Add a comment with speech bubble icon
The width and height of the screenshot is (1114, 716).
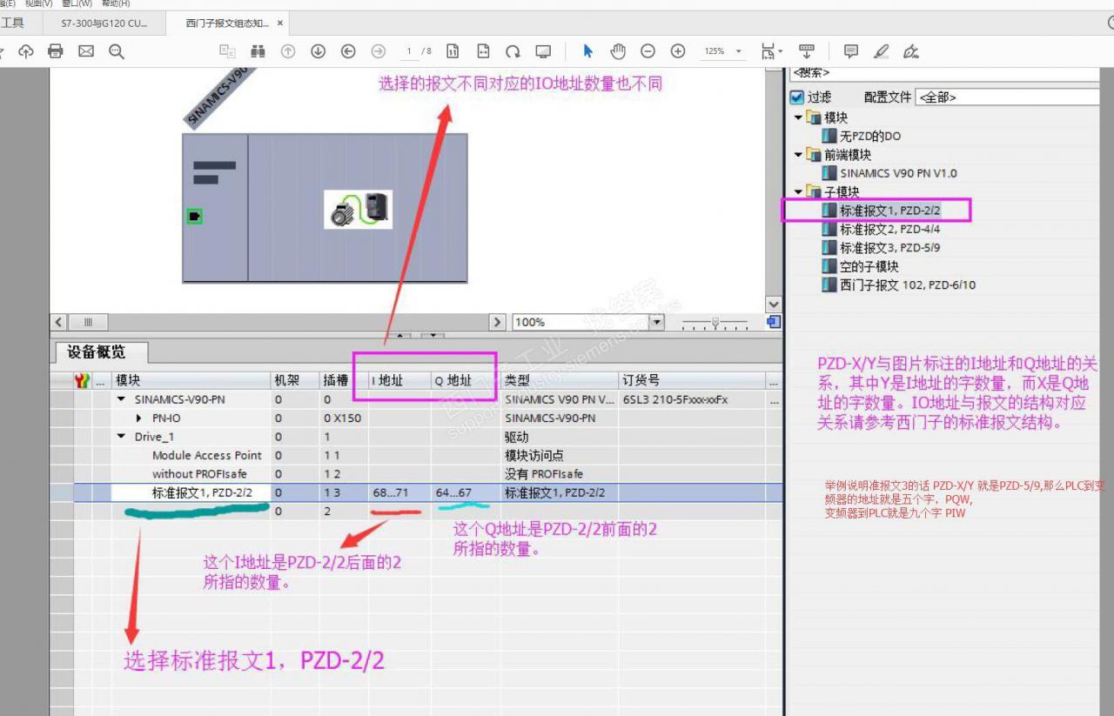click(x=851, y=51)
